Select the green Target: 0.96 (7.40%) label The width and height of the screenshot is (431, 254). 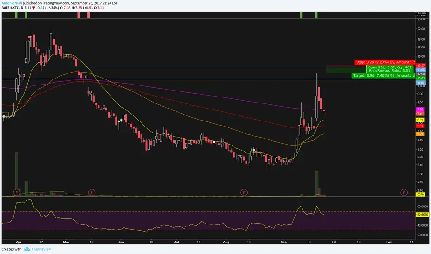(384, 76)
